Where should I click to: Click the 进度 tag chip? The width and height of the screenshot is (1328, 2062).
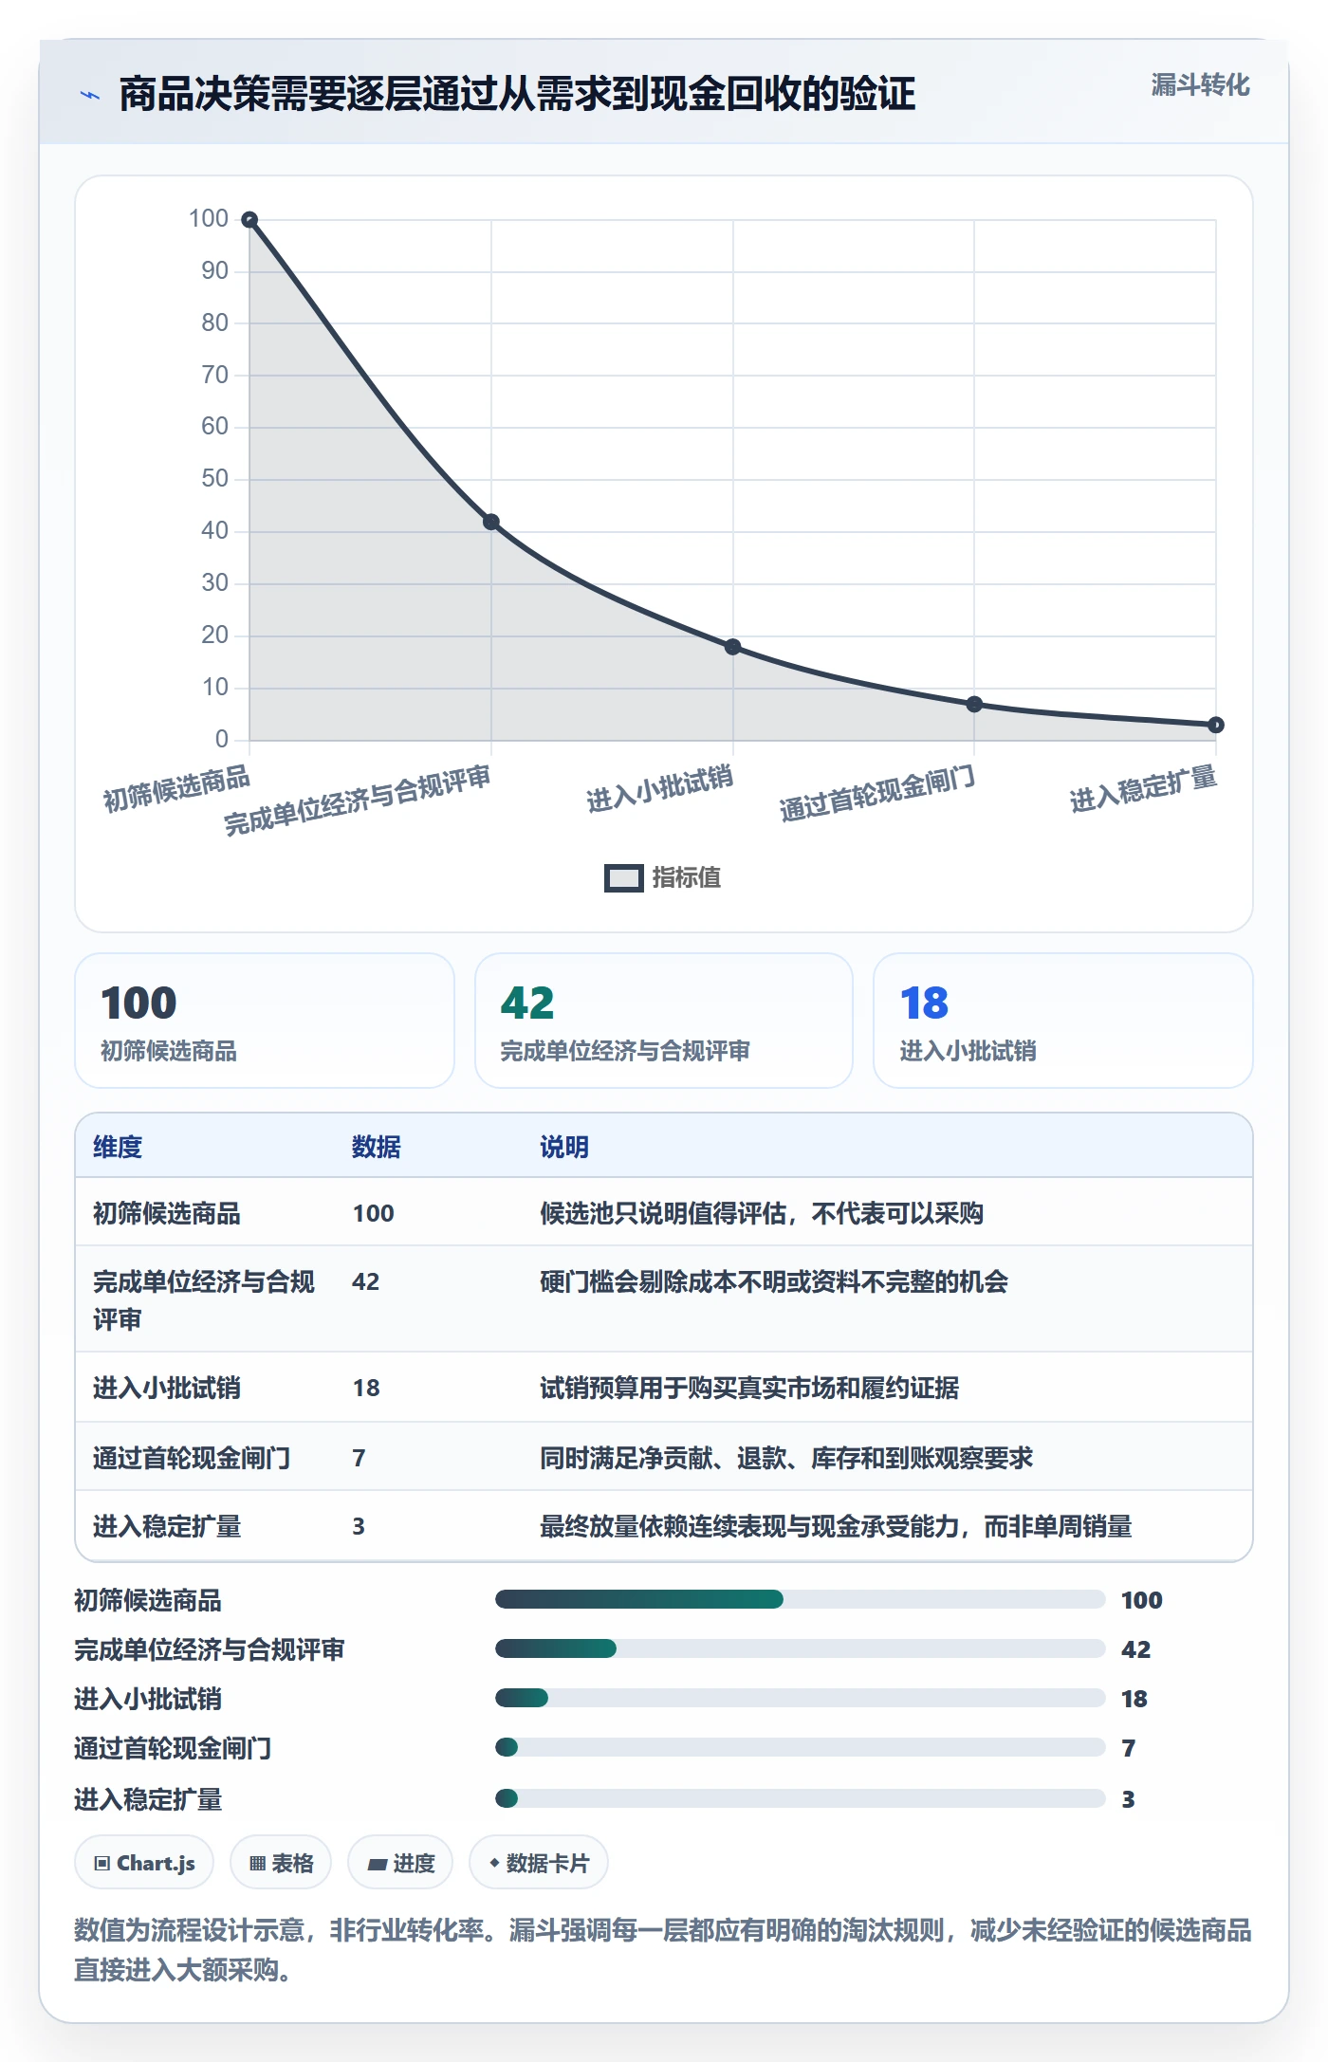click(400, 1863)
